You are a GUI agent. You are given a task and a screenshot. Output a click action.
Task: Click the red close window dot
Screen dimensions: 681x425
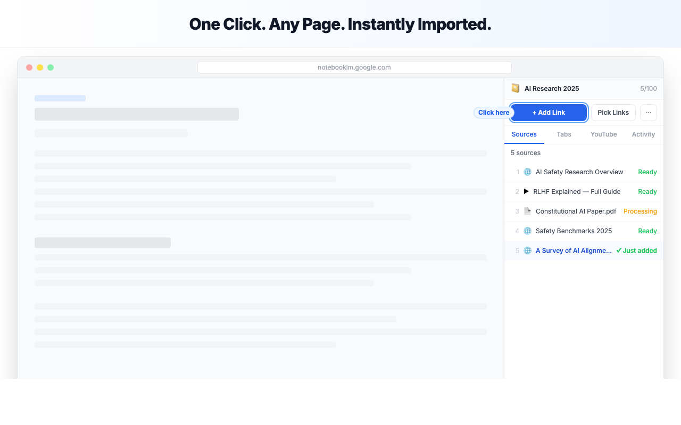[x=29, y=67]
